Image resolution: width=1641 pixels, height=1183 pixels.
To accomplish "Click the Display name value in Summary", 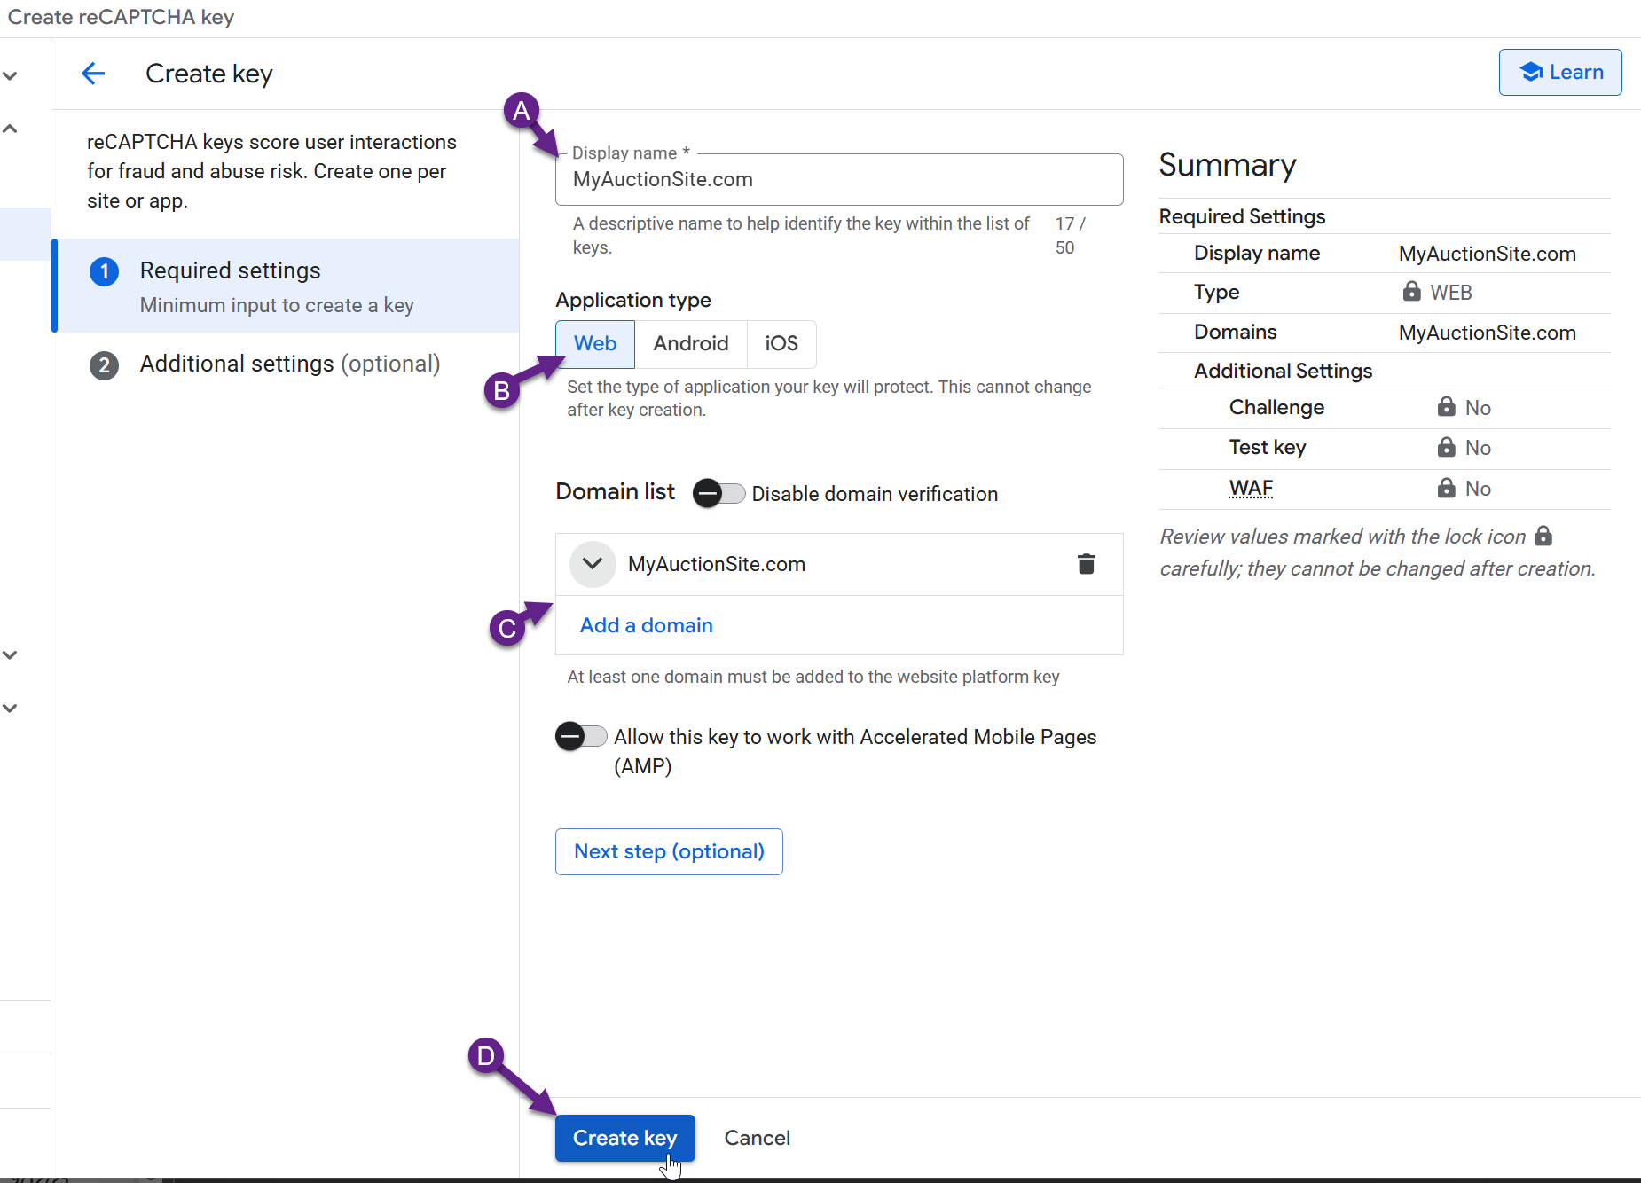I will [x=1488, y=254].
